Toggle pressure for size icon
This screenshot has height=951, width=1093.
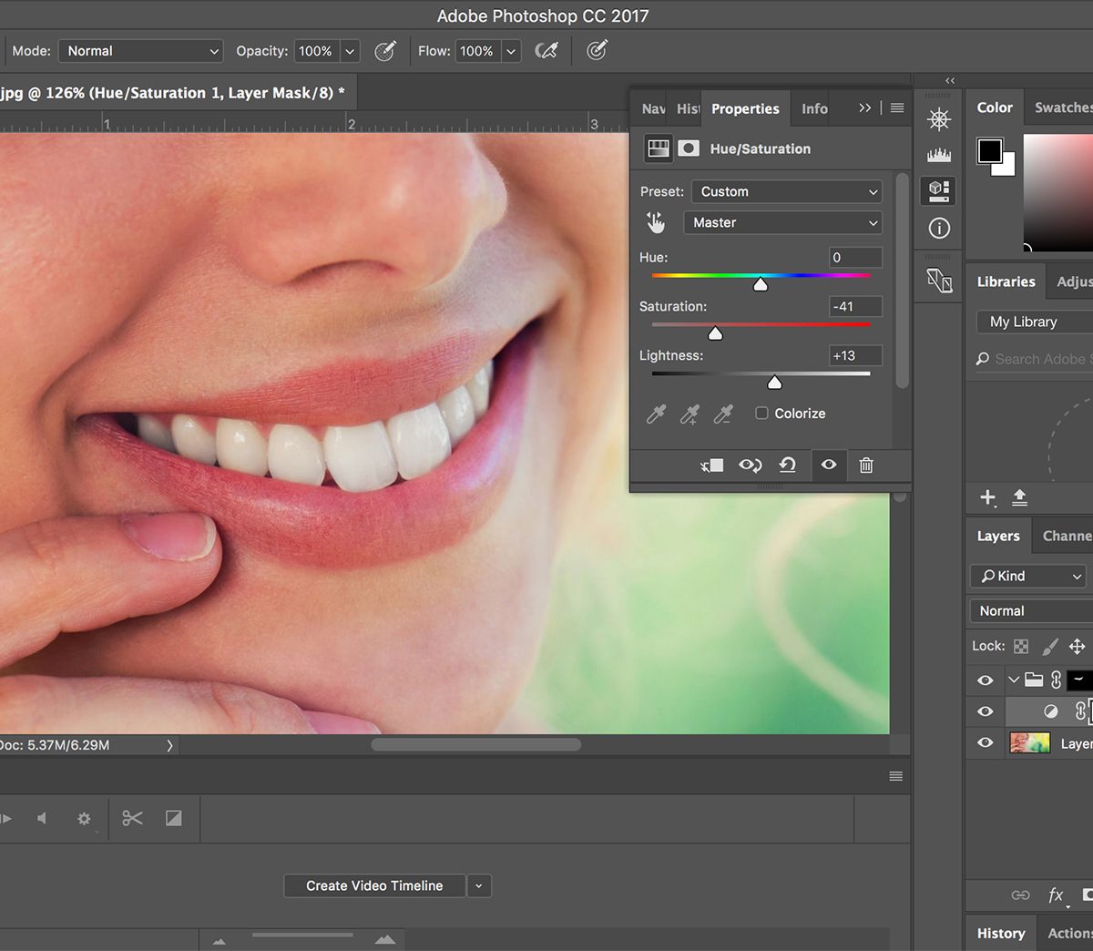(x=597, y=51)
